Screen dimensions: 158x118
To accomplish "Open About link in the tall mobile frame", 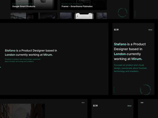I will [x=150, y=30].
